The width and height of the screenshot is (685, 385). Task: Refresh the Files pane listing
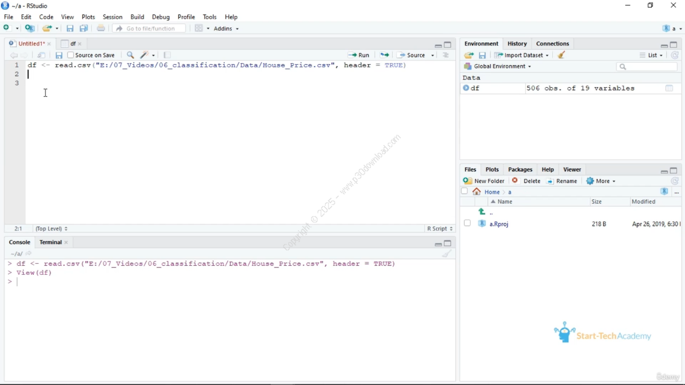[x=675, y=181]
